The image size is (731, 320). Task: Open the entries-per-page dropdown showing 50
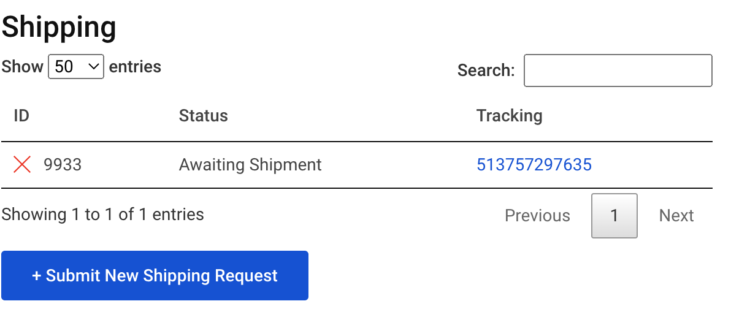[75, 67]
